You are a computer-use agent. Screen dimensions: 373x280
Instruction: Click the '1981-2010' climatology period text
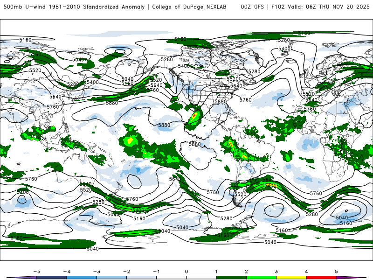coord(64,7)
